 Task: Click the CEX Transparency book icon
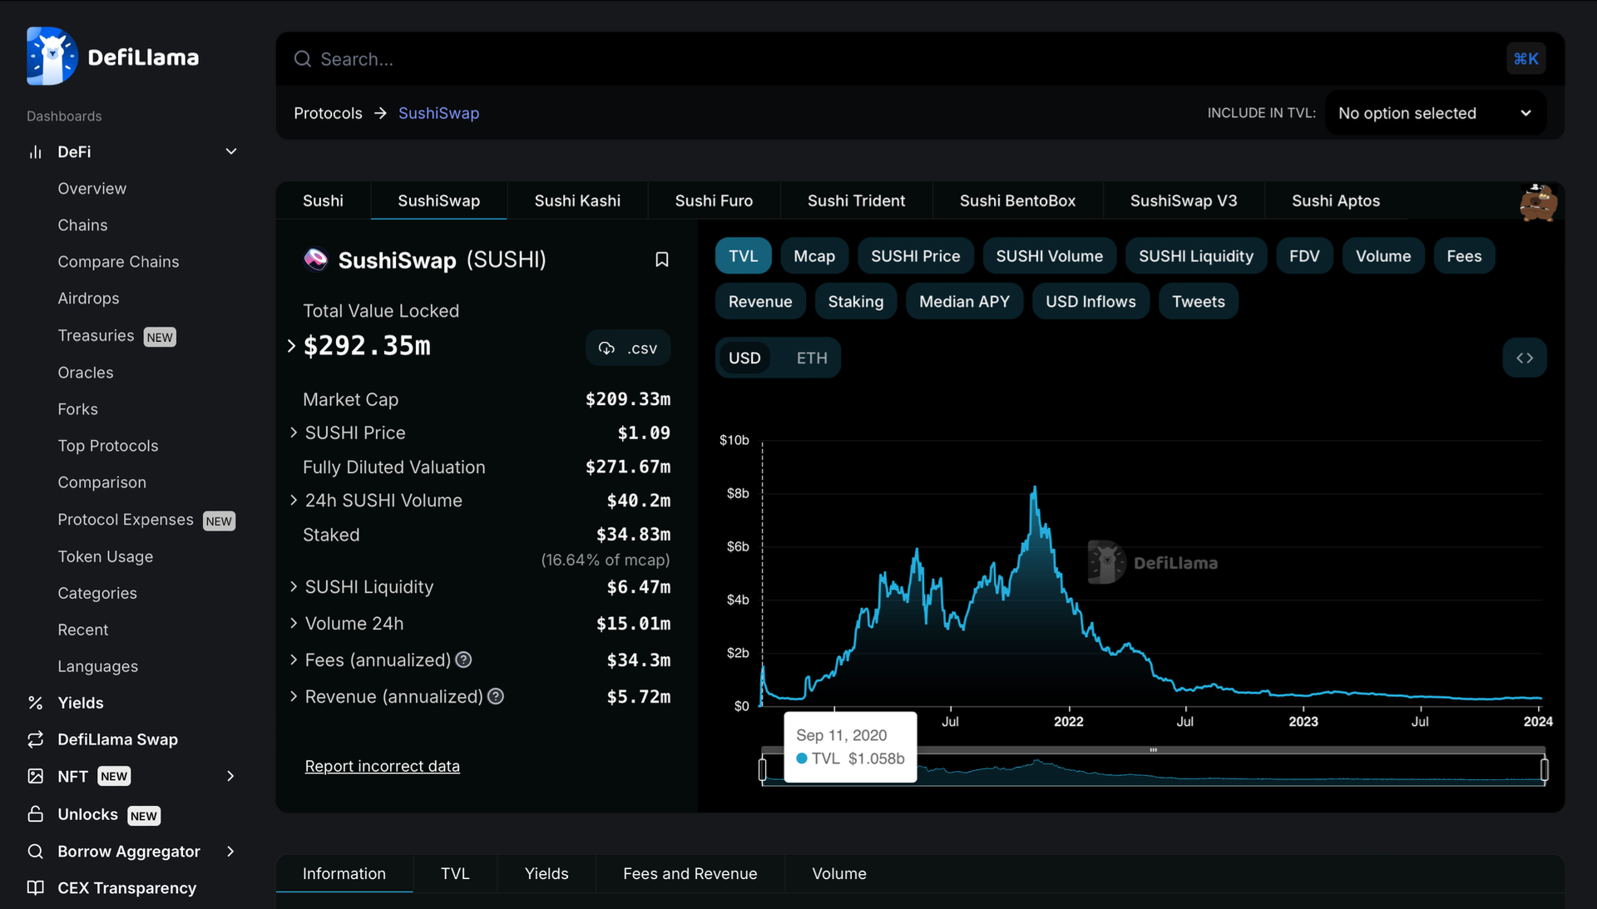tap(35, 887)
